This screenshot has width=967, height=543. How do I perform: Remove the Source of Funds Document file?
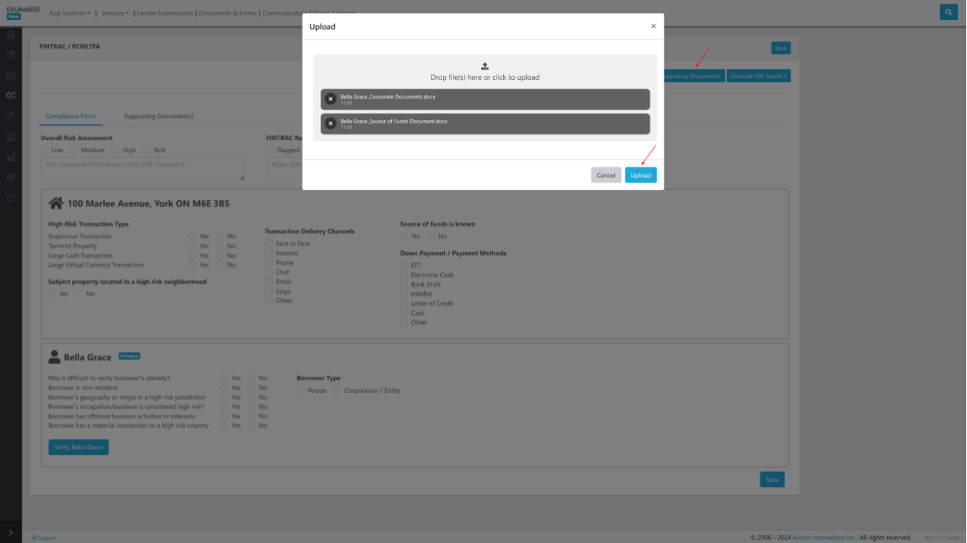pyautogui.click(x=330, y=123)
